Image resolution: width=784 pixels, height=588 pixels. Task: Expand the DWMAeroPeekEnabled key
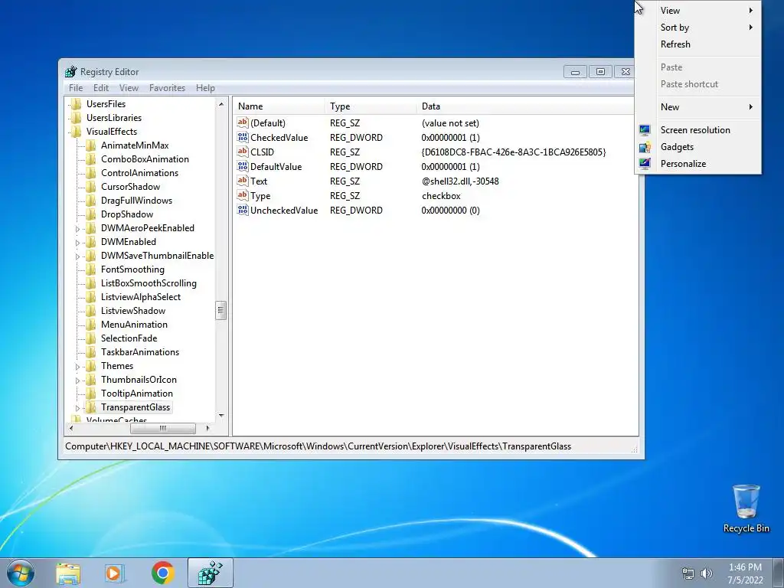[x=77, y=229]
